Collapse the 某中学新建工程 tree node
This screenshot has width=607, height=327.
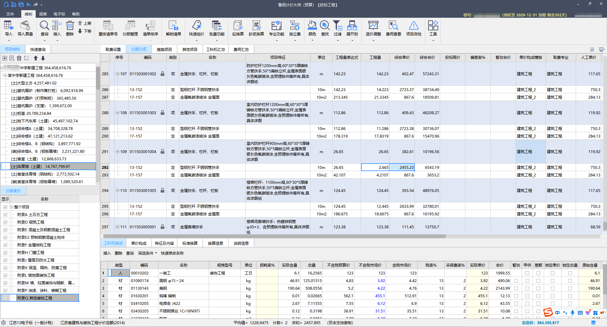tap(5, 76)
